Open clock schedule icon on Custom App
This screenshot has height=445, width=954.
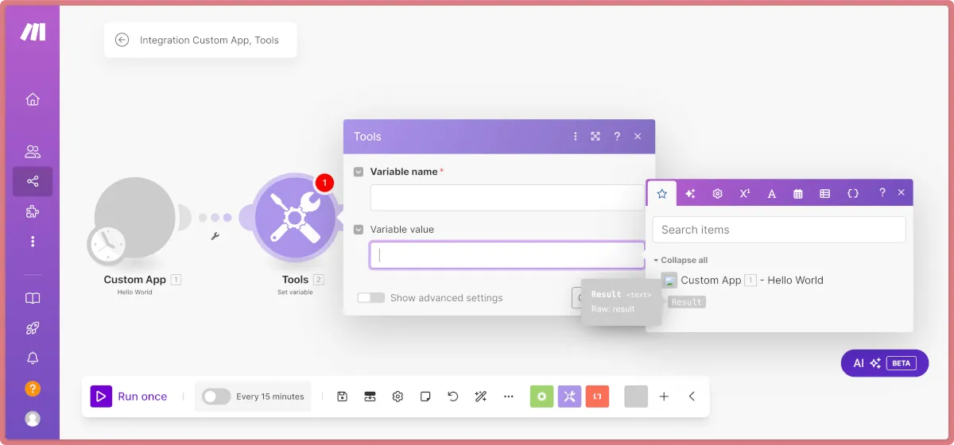point(107,245)
